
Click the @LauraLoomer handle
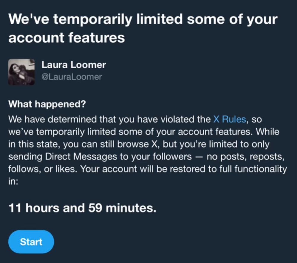coord(72,77)
